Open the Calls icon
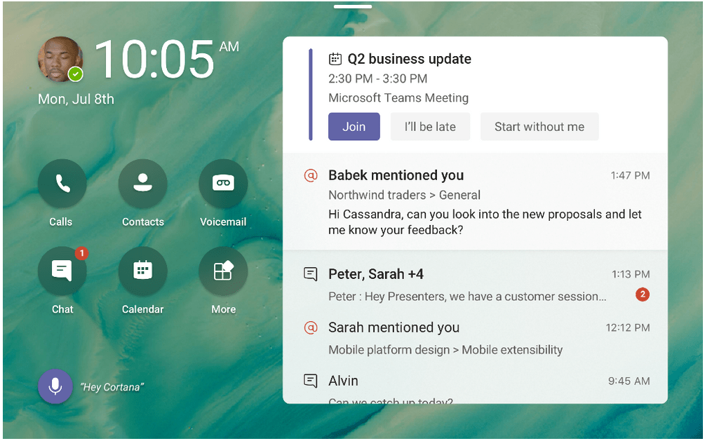705x441 pixels. point(62,184)
